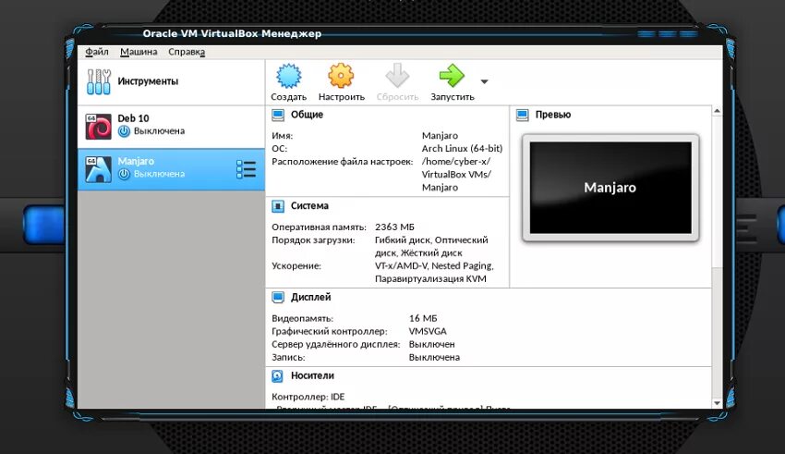Click the window title bar buttons at right
The height and width of the screenshot is (454, 785).
pyautogui.click(x=668, y=34)
